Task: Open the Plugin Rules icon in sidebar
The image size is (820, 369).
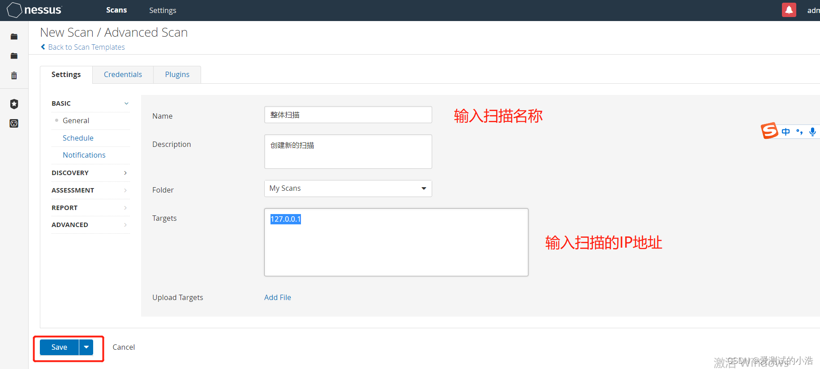Action: click(14, 123)
